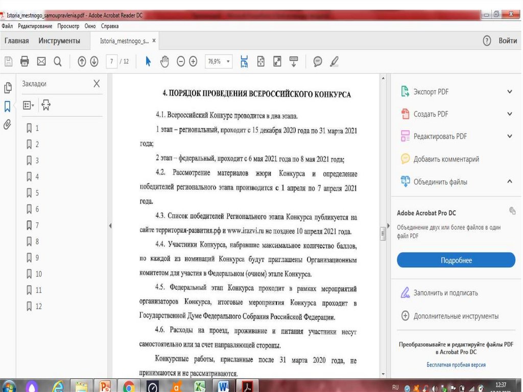This screenshot has width=523, height=392.
Task: Click the Print file icon
Action: click(x=25, y=62)
